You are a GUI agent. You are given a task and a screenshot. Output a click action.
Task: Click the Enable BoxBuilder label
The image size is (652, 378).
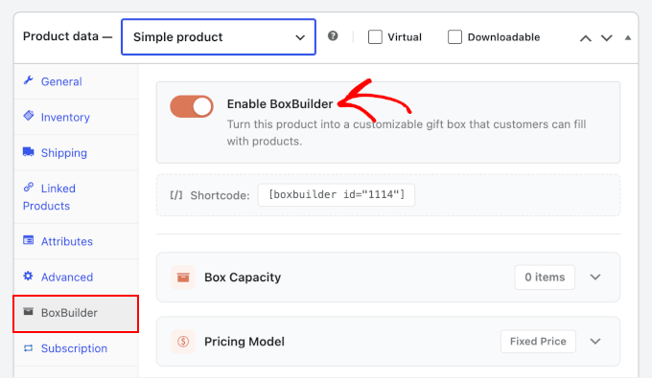pos(280,103)
